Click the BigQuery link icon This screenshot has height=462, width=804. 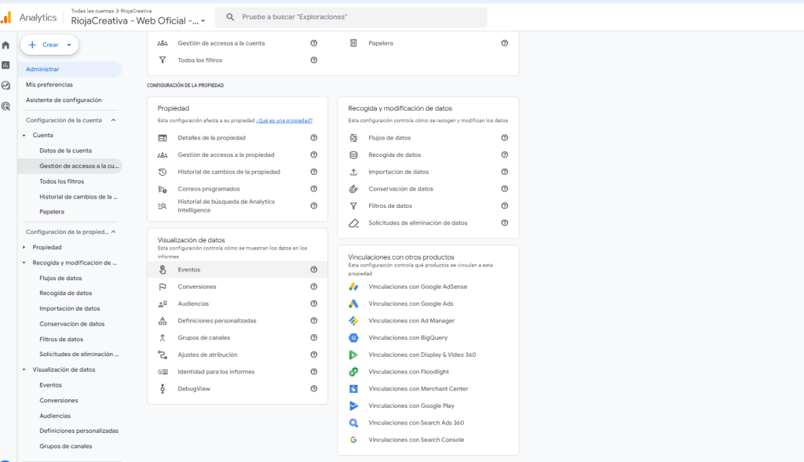tap(353, 337)
